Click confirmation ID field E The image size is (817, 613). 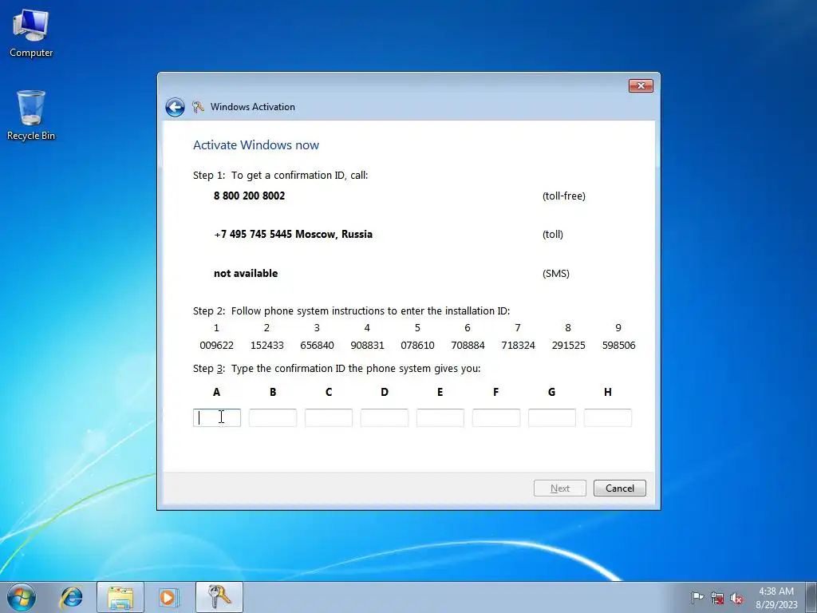[x=440, y=417]
